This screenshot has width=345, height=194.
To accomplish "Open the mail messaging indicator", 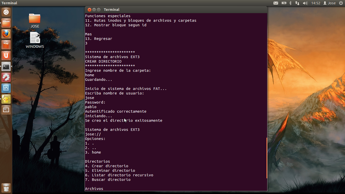I will (x=276, y=3).
